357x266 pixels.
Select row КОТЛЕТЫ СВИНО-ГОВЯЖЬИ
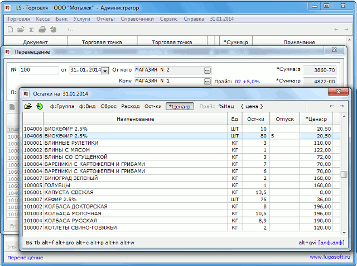[181, 228]
